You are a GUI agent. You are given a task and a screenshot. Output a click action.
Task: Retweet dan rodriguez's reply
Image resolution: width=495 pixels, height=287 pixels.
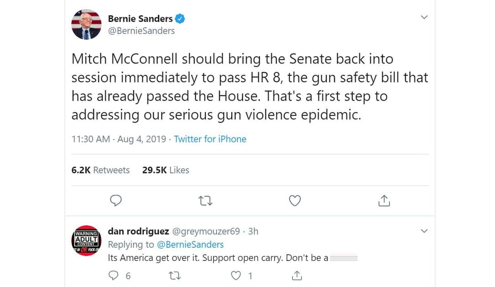(174, 275)
